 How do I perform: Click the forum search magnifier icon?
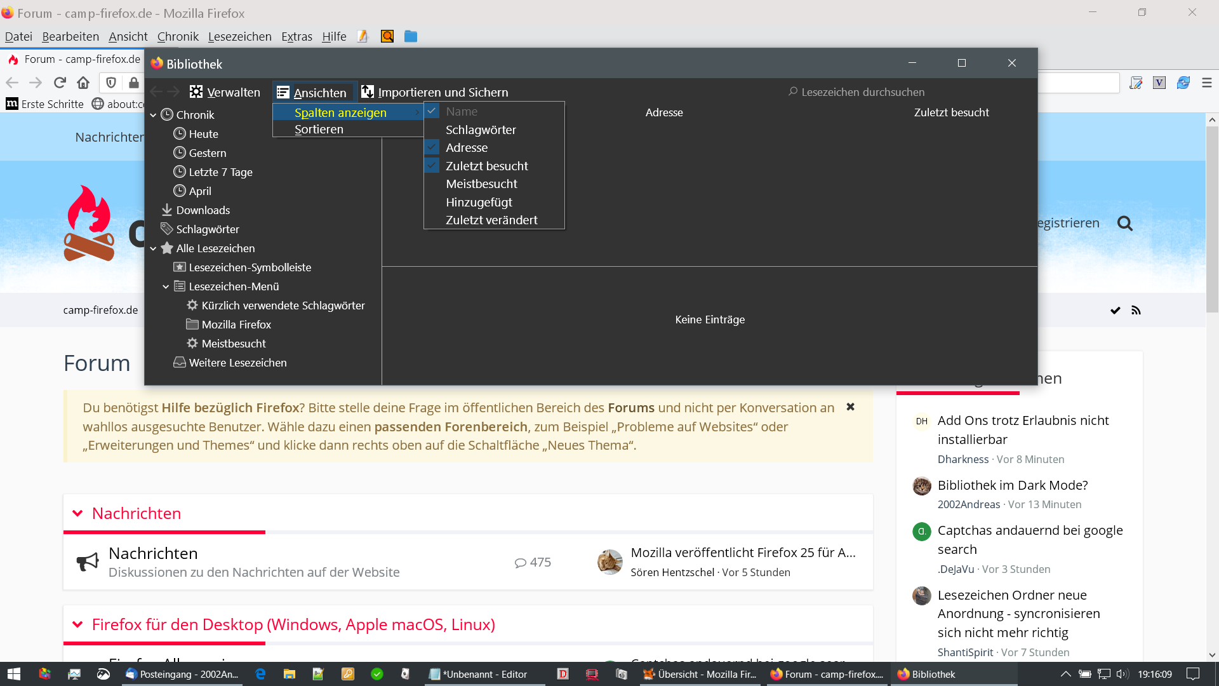point(1124,224)
